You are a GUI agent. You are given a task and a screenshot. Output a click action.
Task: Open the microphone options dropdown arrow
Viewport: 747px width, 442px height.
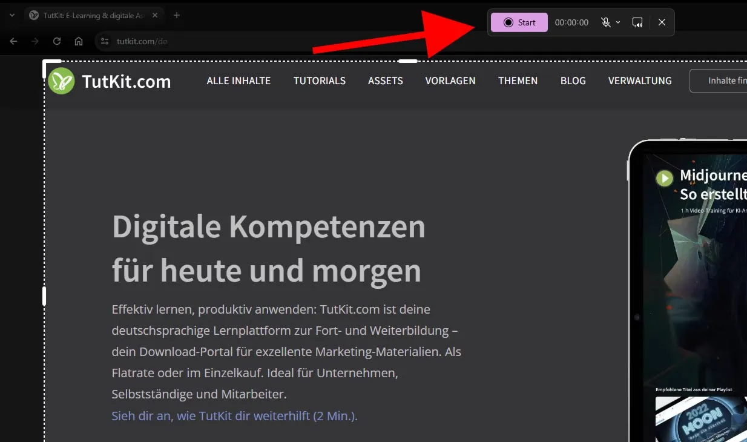coord(618,22)
